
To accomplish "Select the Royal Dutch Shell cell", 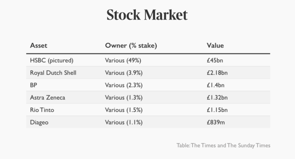I will point(53,73).
